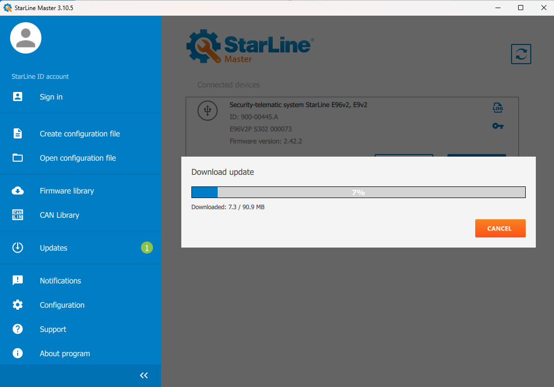Collapse the sidebar with double chevron
Image resolution: width=554 pixels, height=387 pixels.
pos(144,375)
